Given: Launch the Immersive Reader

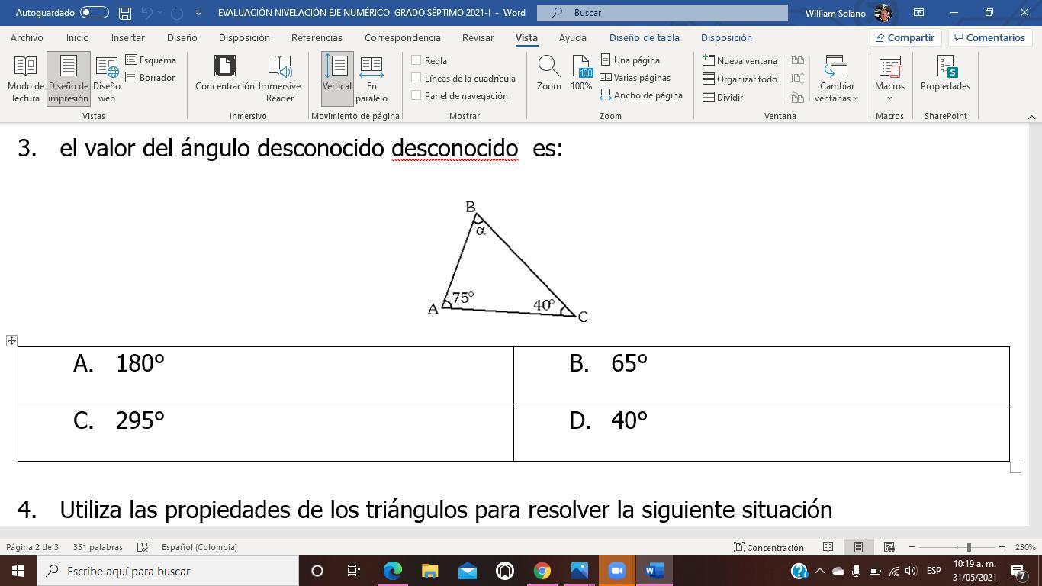Looking at the screenshot, I should 279,79.
